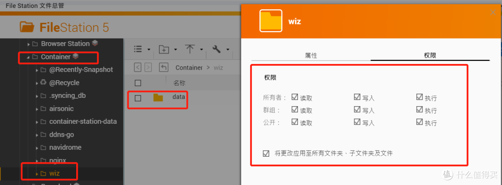502x185 pixels.
Task: Select the .syncing_db folder
Action: click(x=67, y=96)
